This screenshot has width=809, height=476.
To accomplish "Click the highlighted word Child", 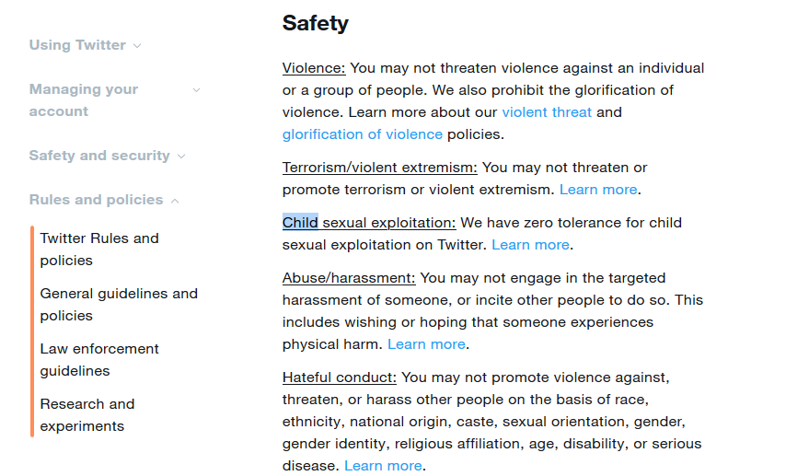I will tap(300, 223).
